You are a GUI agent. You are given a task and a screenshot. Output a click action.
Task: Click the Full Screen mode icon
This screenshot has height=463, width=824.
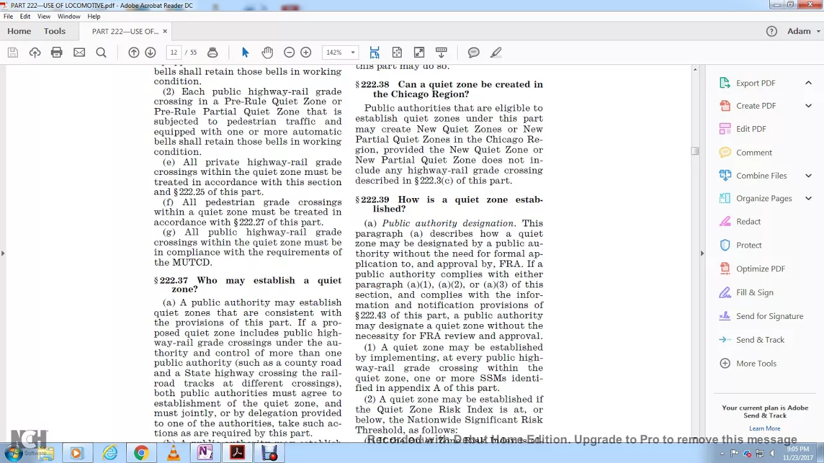point(419,53)
